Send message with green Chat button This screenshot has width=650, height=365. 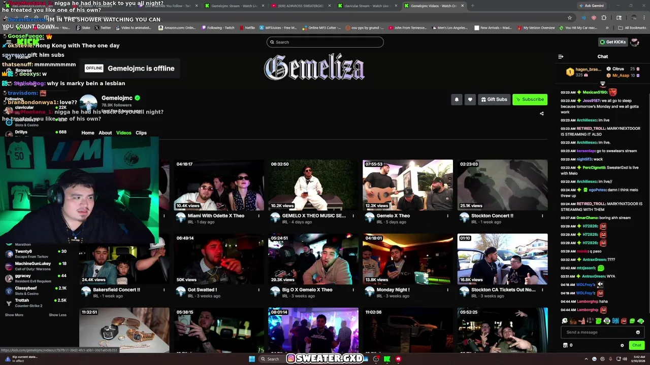636,345
